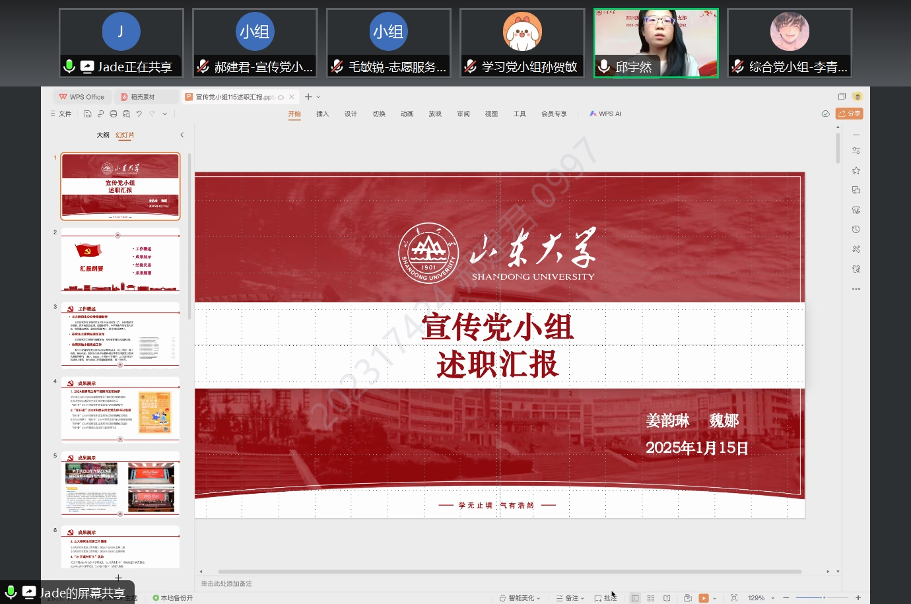Click the Print icon in quick toolbar

click(114, 114)
